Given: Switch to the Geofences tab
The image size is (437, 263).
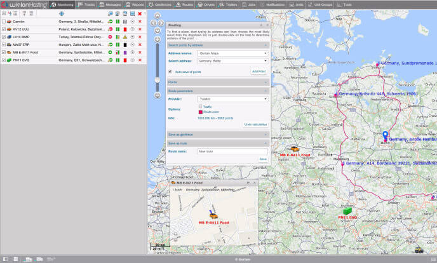Looking at the screenshot, I should pos(159,4).
